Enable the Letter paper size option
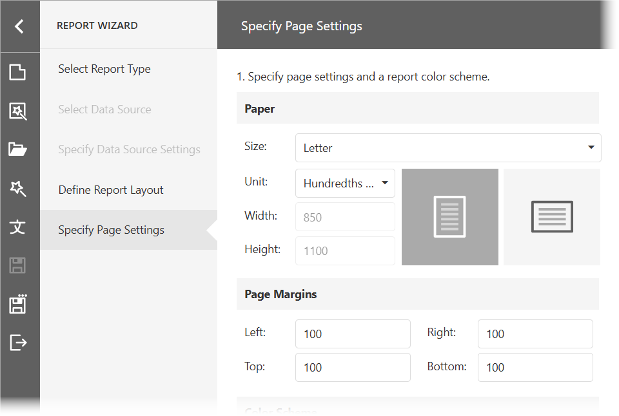Screen dimensions: 619x416 [448, 147]
